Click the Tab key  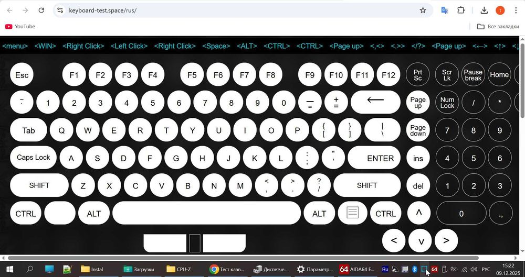[28, 130]
